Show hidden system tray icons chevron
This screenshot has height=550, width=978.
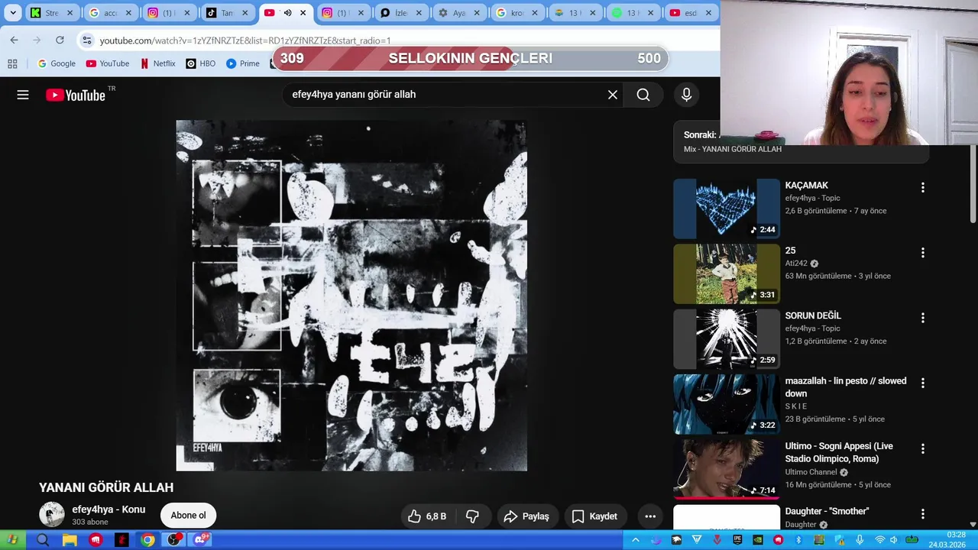tap(635, 540)
